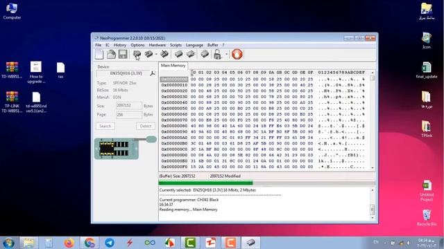Select Computer desktop icon

coord(12,11)
